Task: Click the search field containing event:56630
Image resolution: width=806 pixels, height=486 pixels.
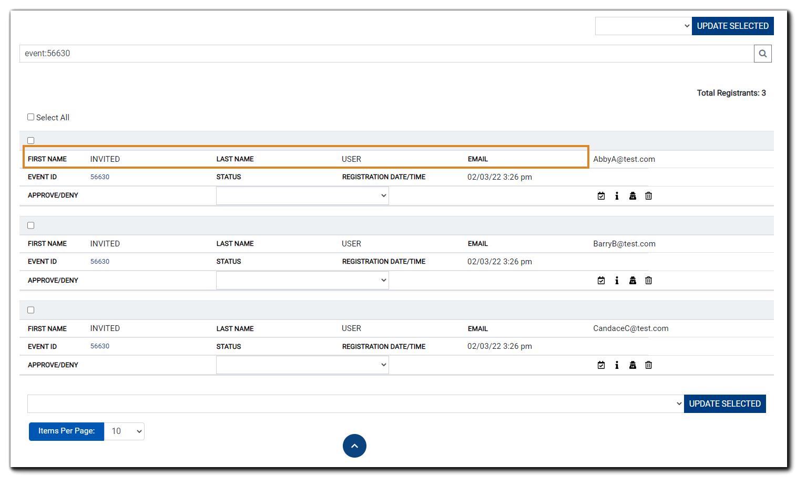Action: 386,54
